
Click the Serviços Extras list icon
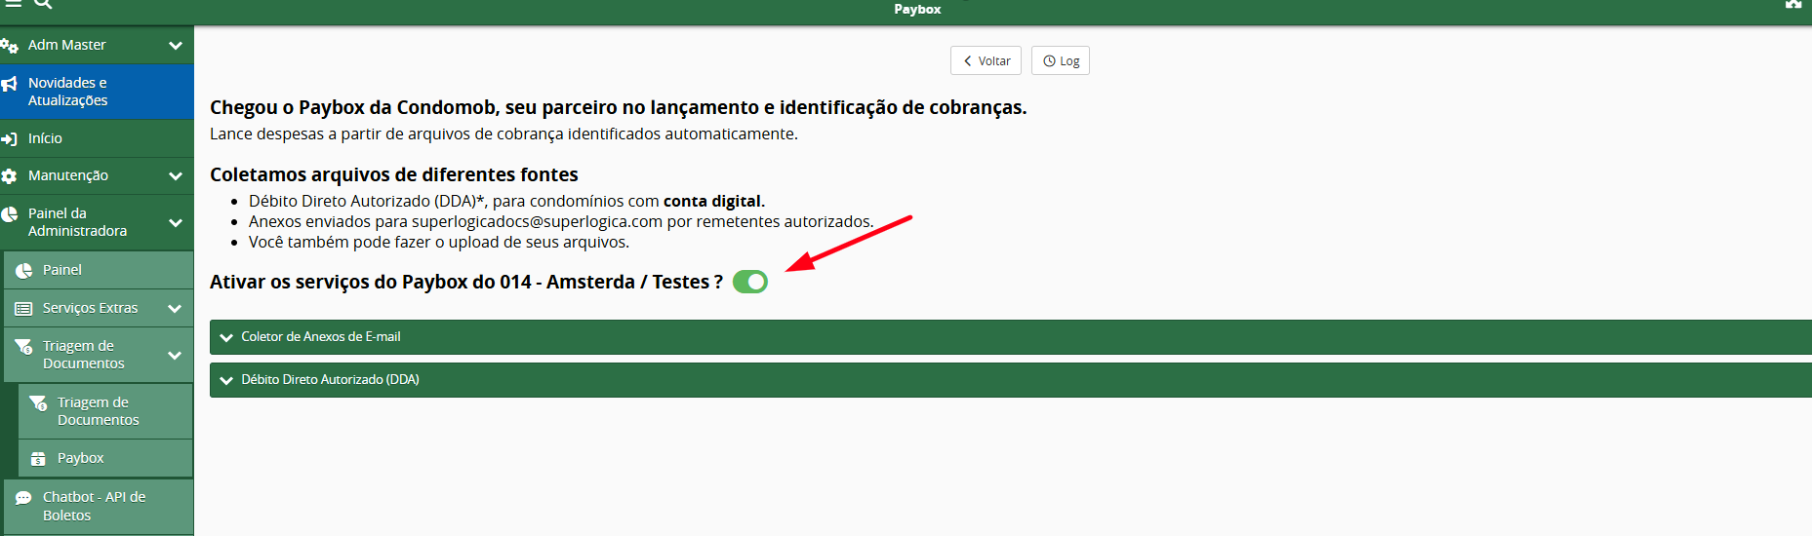click(x=23, y=309)
